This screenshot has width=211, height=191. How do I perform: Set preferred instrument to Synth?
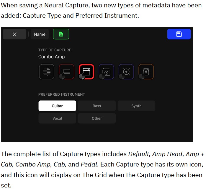[x=136, y=106]
